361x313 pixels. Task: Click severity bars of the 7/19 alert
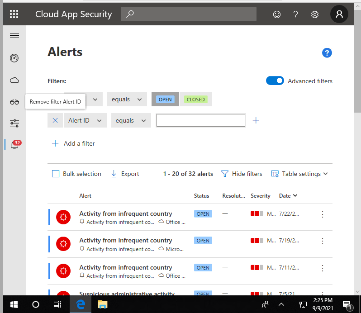point(257,241)
